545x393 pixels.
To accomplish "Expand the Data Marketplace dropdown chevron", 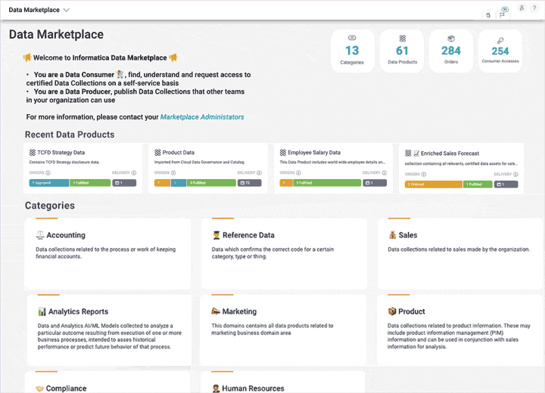I will point(67,11).
